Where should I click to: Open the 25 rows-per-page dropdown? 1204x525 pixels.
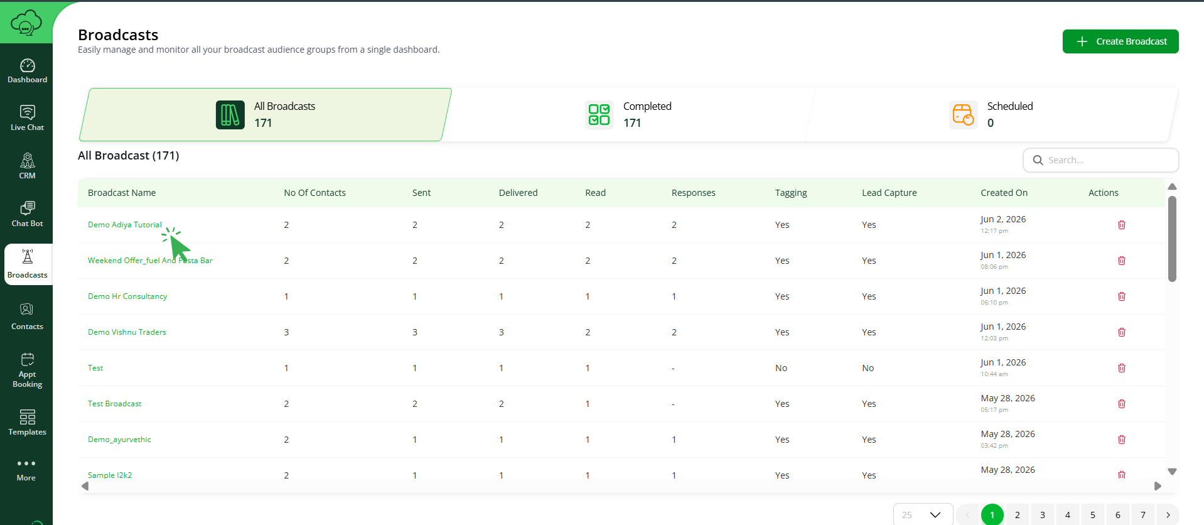click(x=923, y=515)
